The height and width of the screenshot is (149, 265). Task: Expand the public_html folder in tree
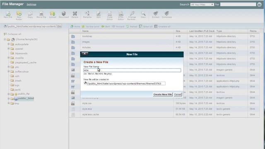click(8, 99)
